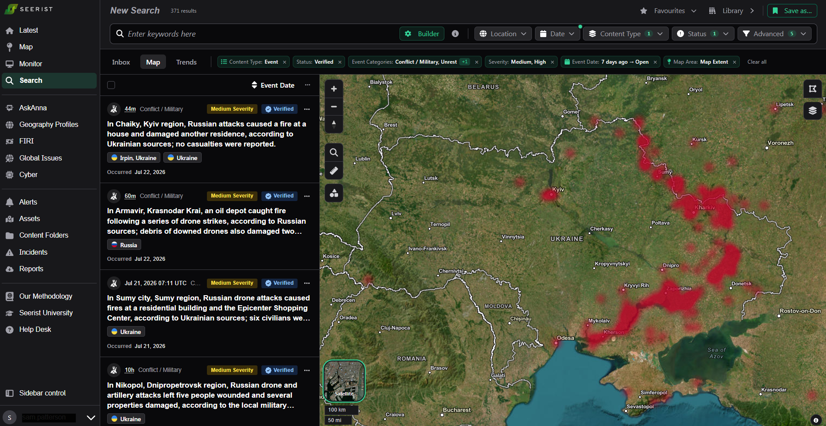The height and width of the screenshot is (426, 826).
Task: Open Our Methodology link
Action: [x=46, y=296]
